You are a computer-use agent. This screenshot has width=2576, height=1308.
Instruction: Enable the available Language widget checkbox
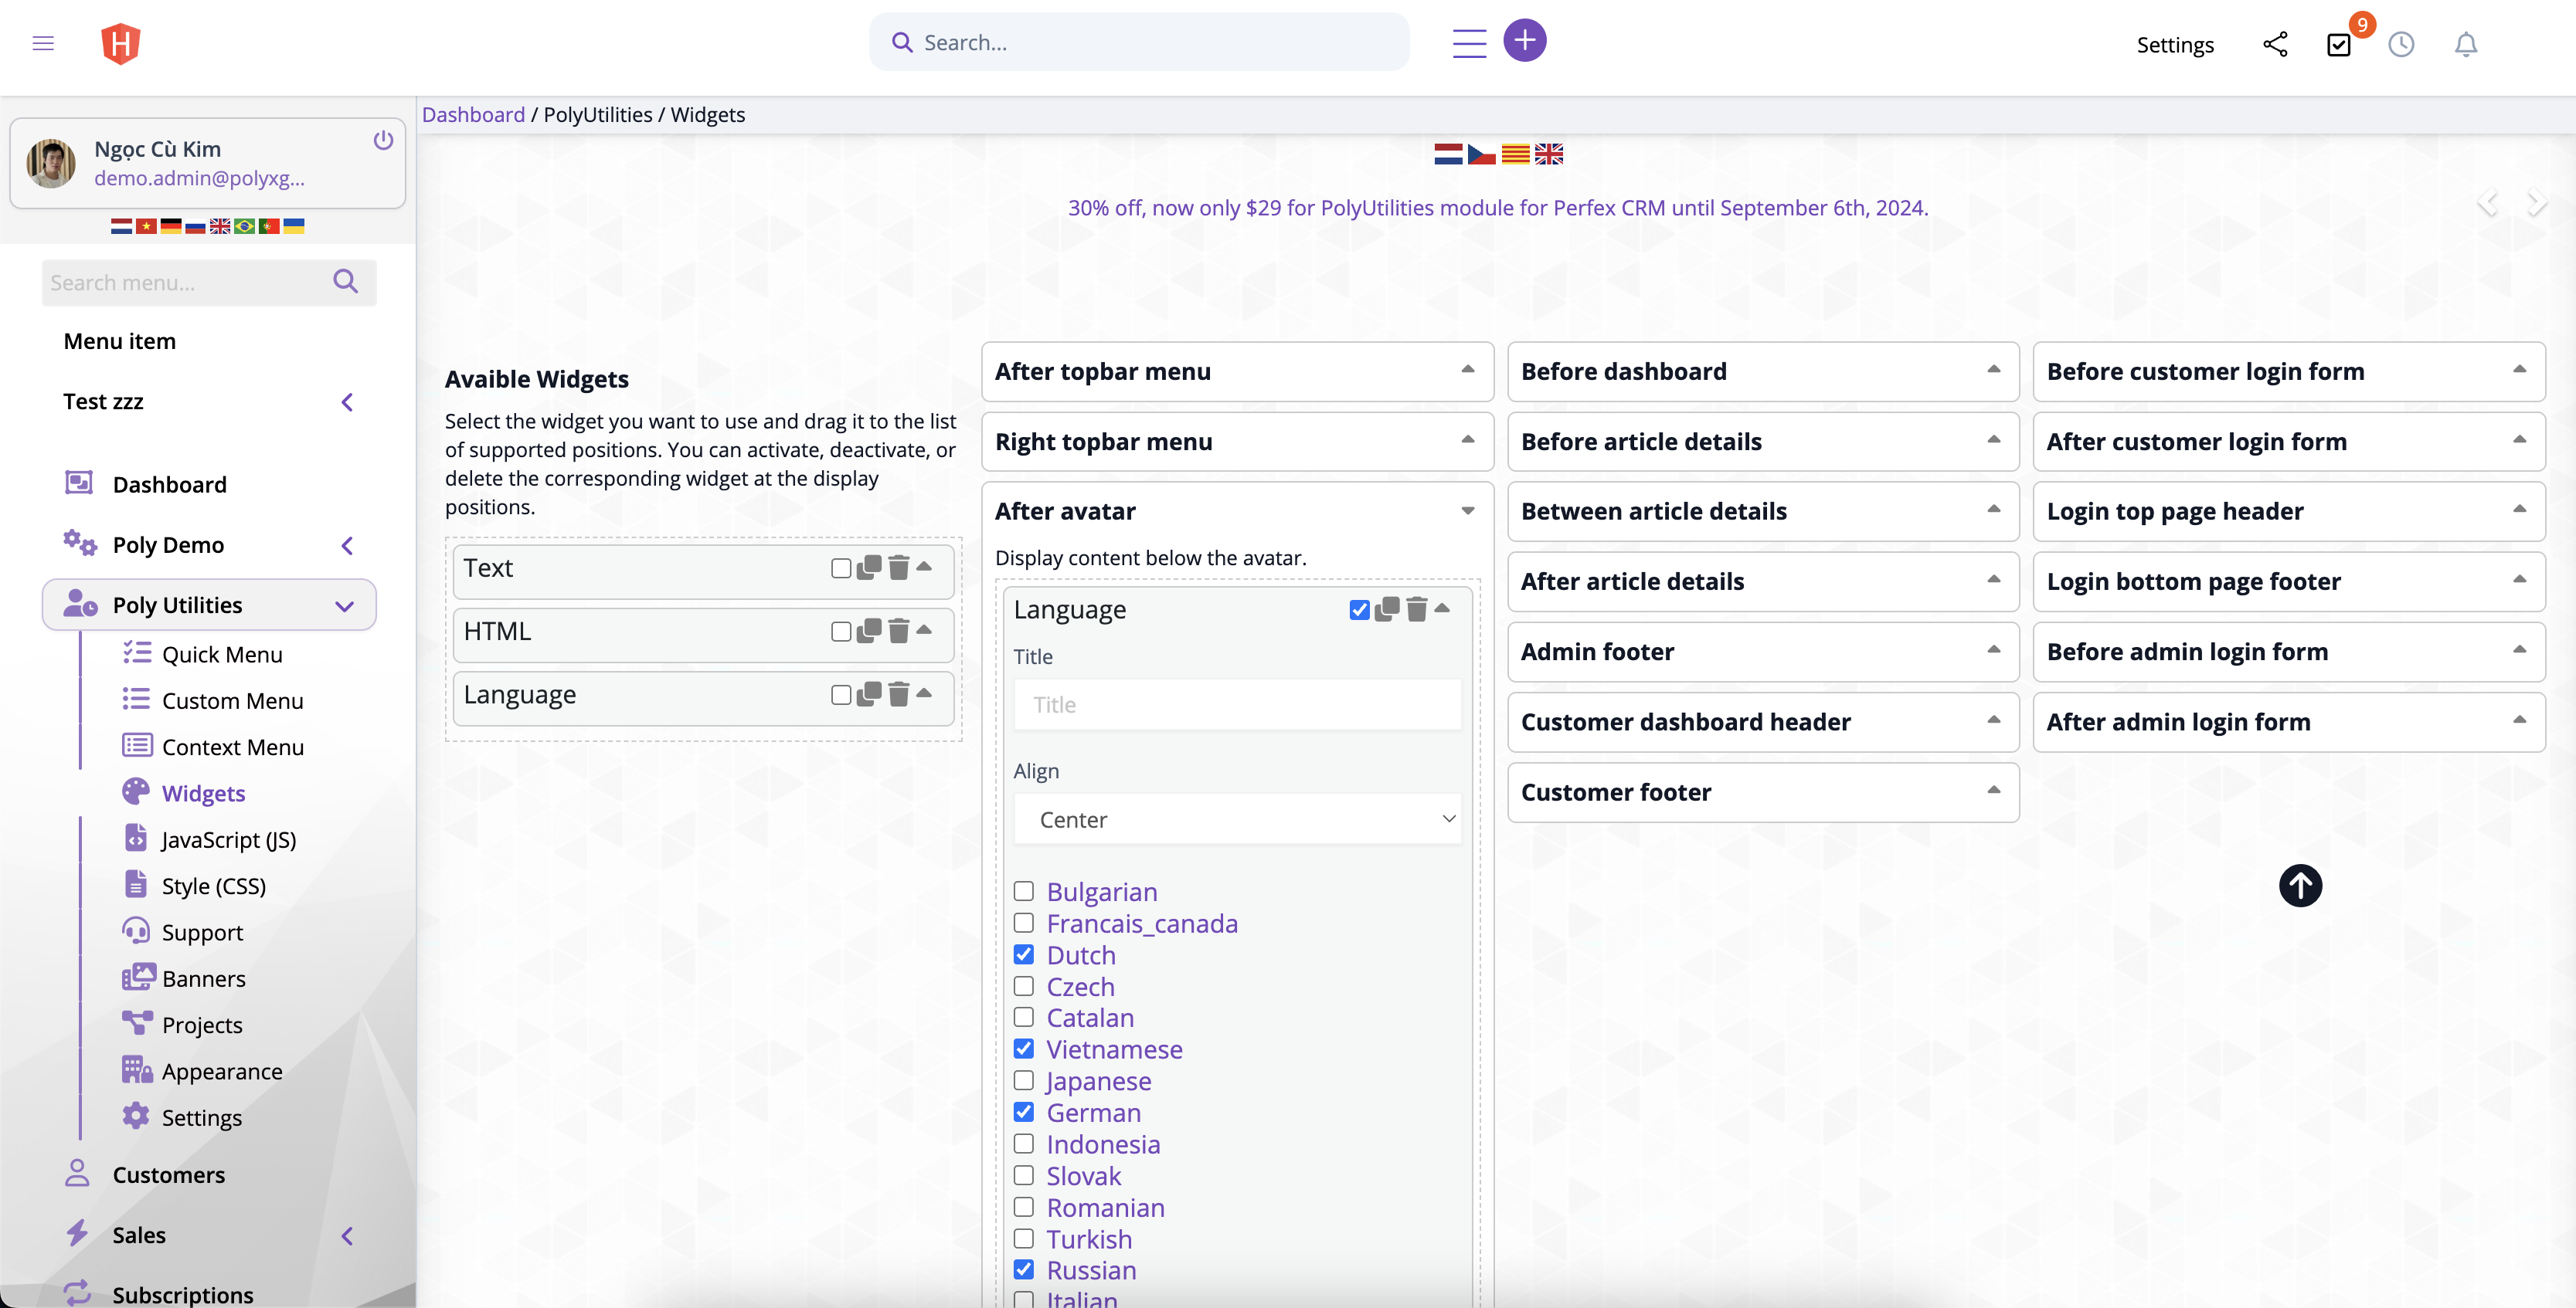pos(841,694)
